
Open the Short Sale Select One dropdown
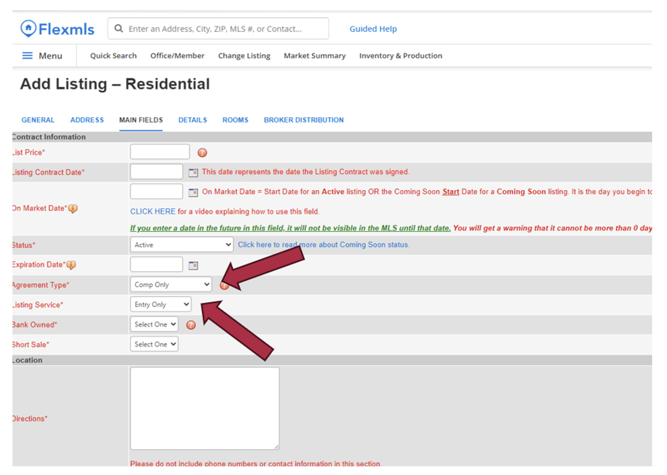(x=154, y=344)
